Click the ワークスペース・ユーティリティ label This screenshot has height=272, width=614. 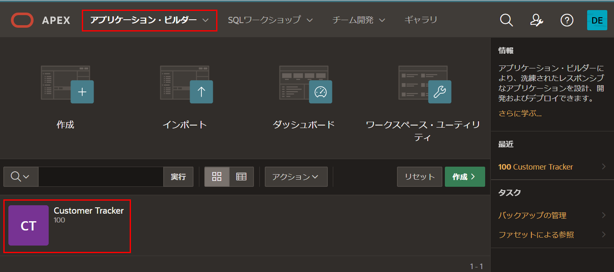423,131
